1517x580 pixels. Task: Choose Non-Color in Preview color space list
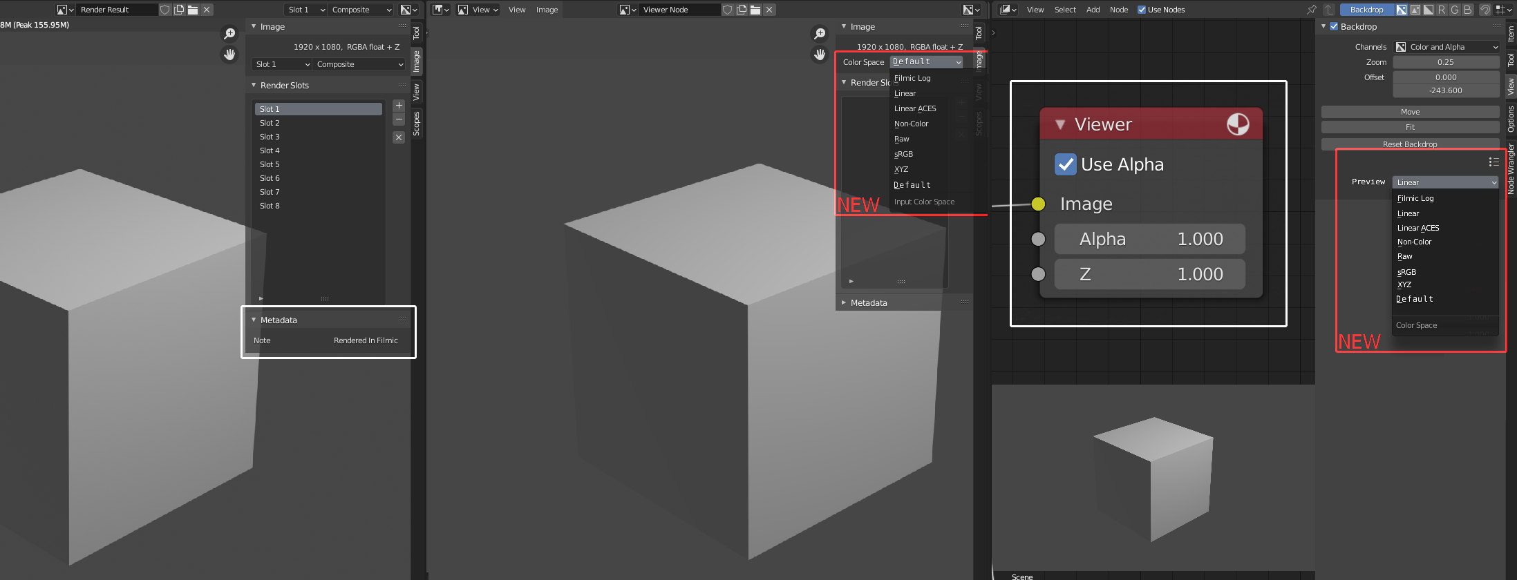[x=1414, y=242]
